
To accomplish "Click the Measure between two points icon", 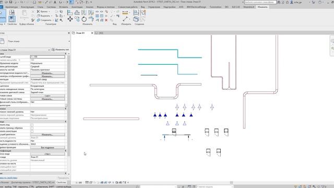I will (x=125, y=19).
